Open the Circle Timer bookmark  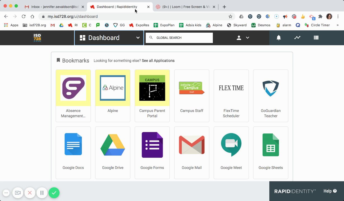point(317,25)
